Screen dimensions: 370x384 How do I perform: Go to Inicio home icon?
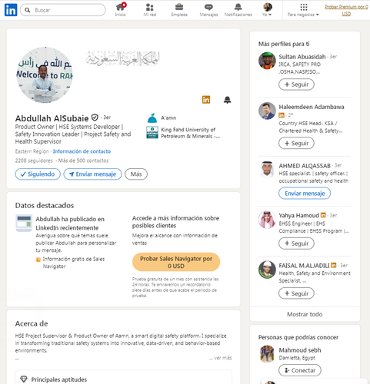pyautogui.click(x=120, y=10)
